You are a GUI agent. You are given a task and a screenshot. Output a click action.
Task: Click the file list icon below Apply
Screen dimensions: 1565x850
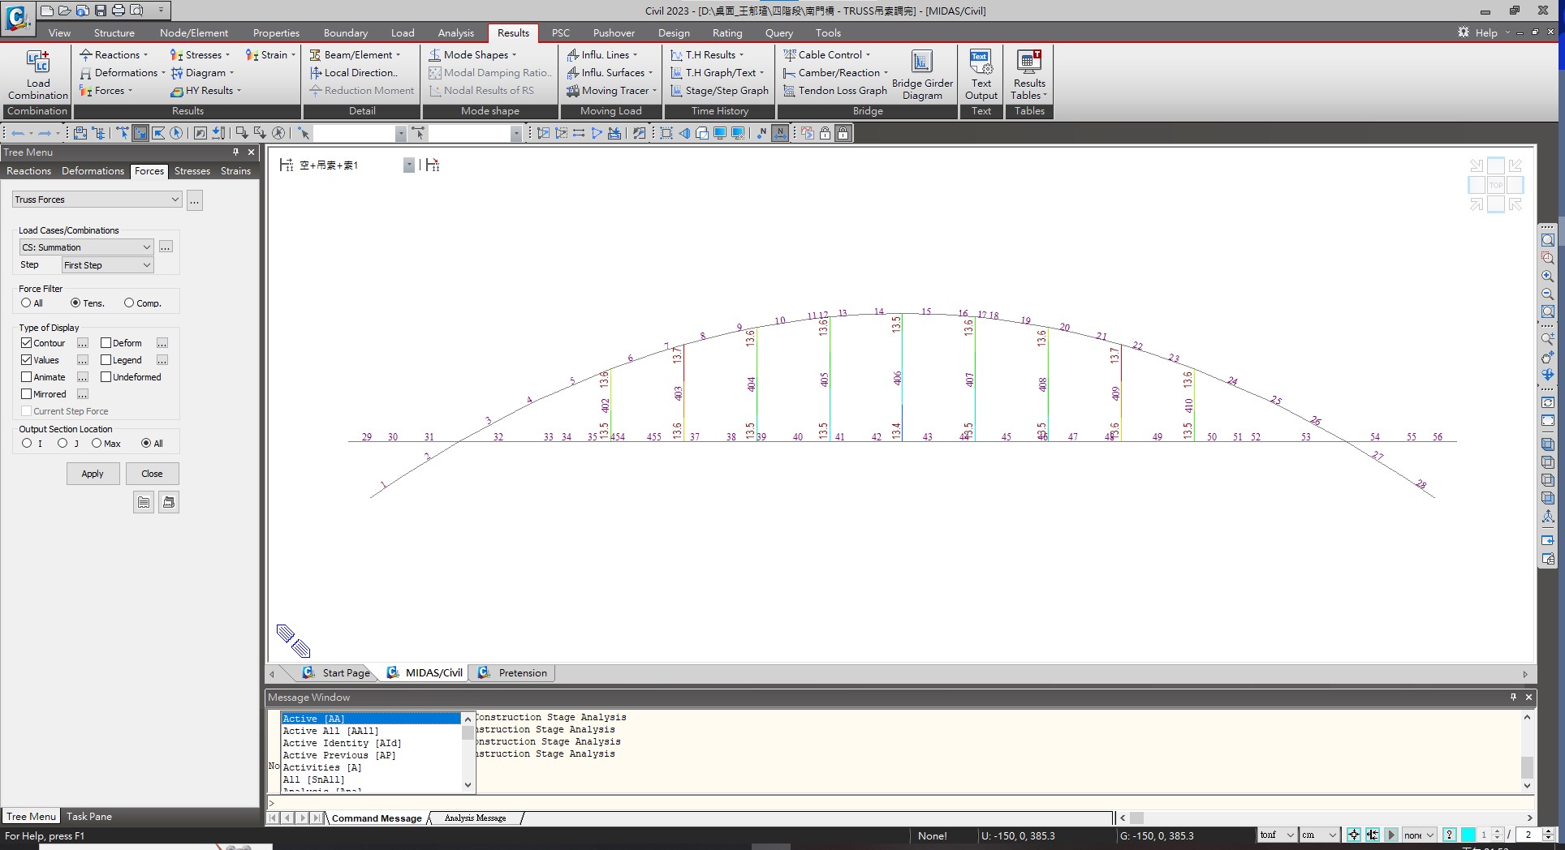[x=144, y=502]
